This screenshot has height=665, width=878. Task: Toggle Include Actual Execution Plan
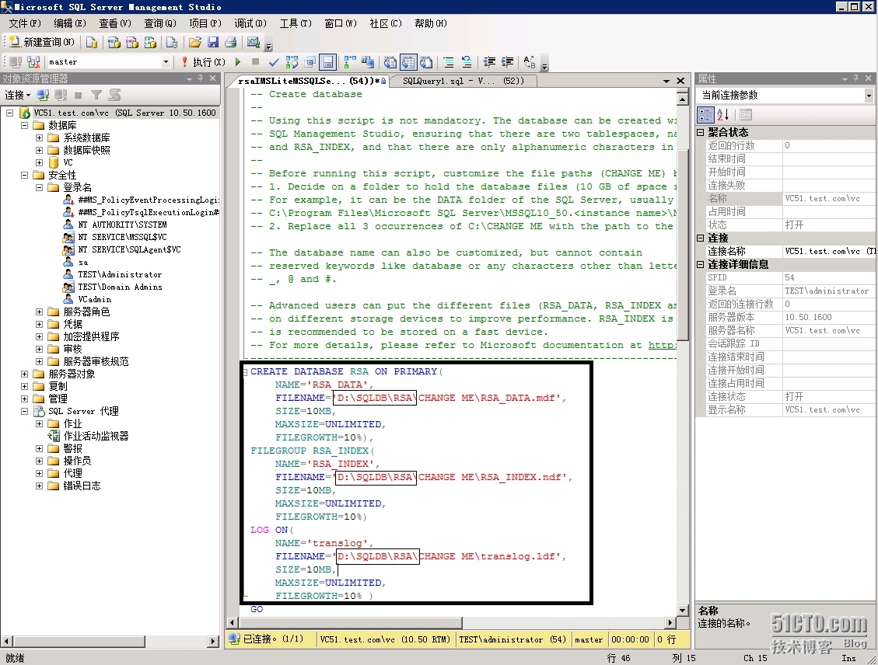[350, 62]
